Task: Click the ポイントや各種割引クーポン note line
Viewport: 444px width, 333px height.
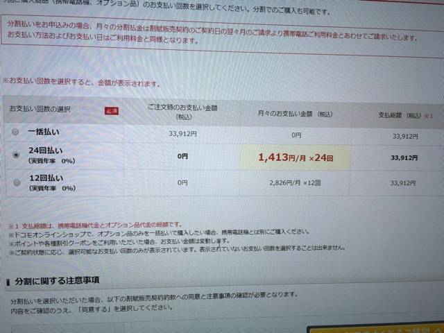Action: pyautogui.click(x=119, y=242)
